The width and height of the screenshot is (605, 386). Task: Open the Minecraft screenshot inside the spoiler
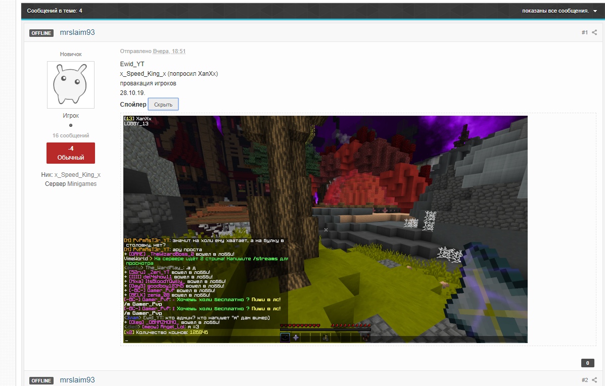click(x=325, y=229)
